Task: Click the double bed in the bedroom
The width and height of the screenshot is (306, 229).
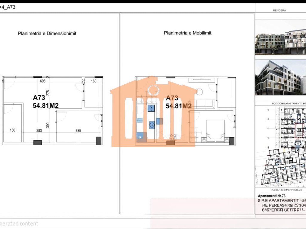Action: pos(215,129)
